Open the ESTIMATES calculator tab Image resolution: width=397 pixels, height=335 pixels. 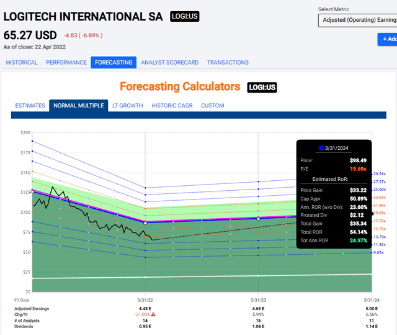(30, 106)
